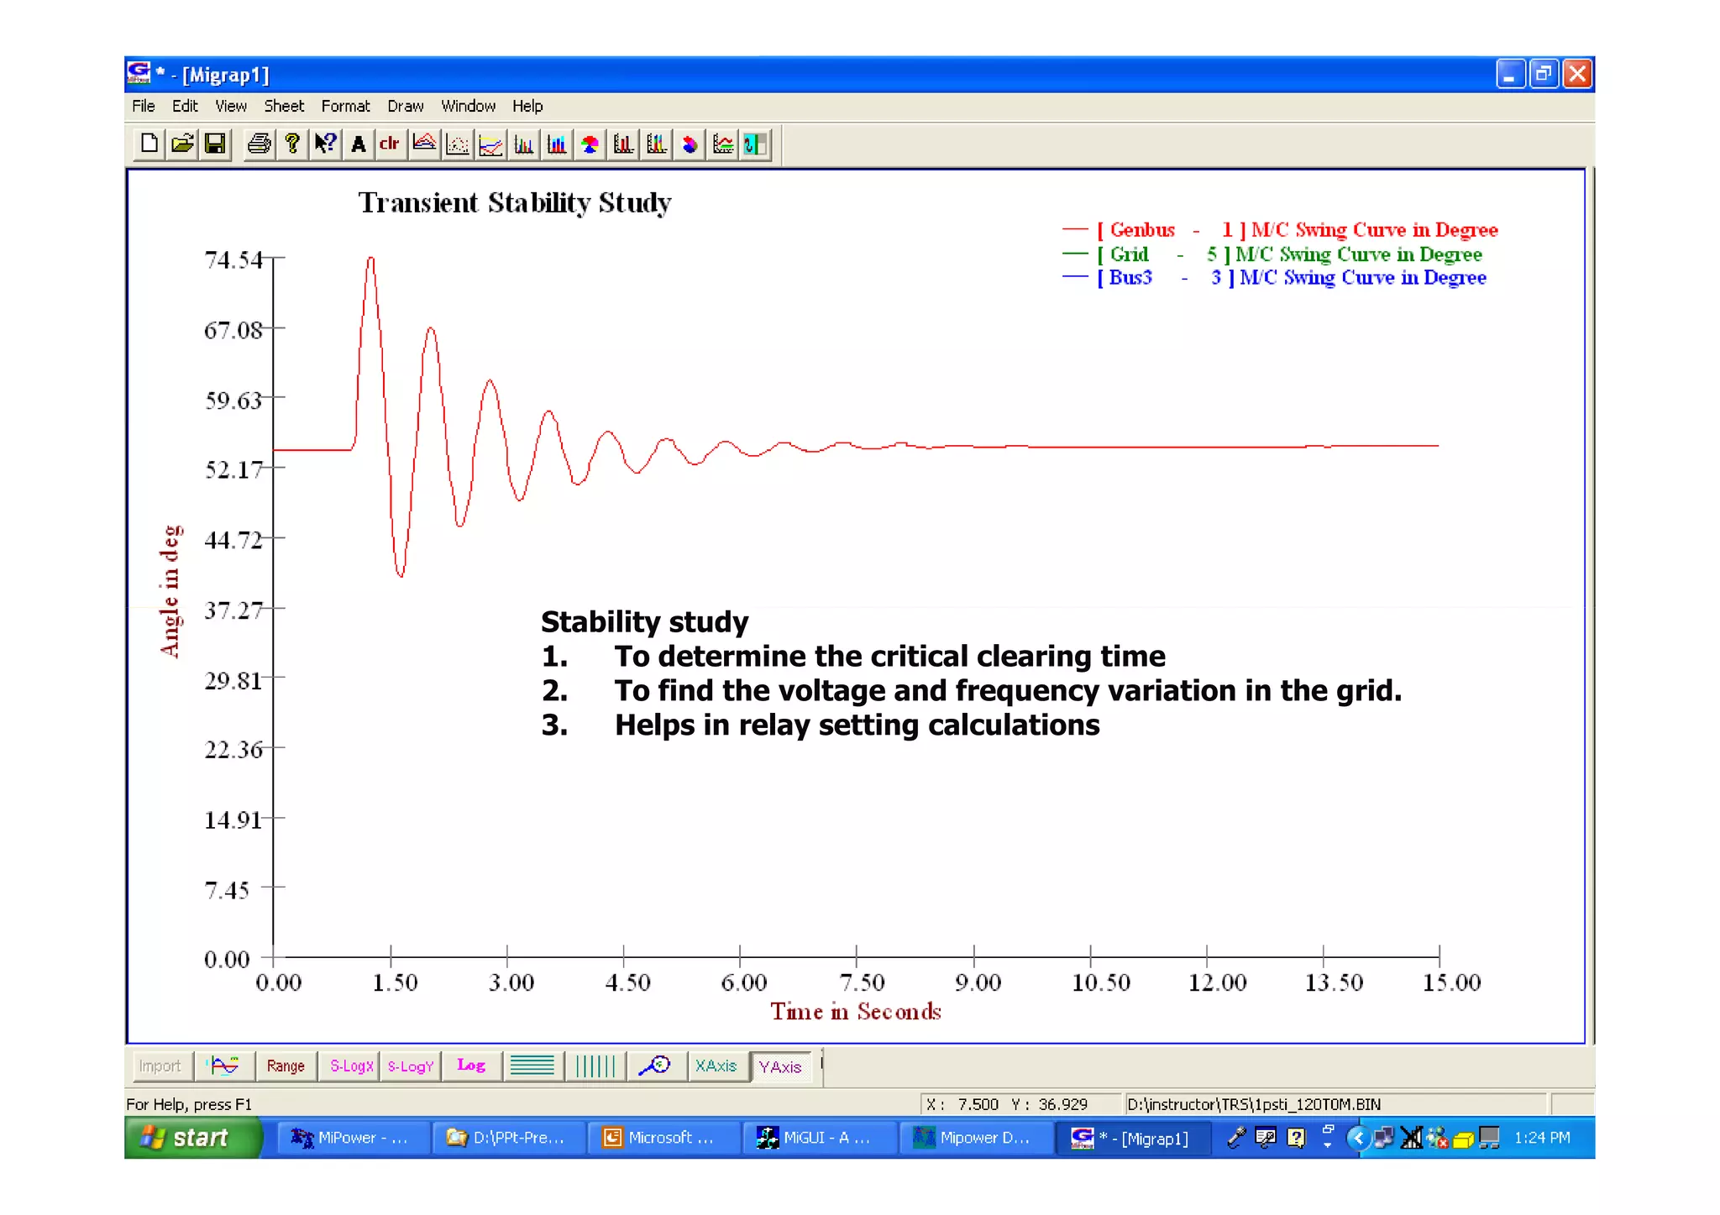Switch to the MiGUI taskbar window

click(x=819, y=1138)
